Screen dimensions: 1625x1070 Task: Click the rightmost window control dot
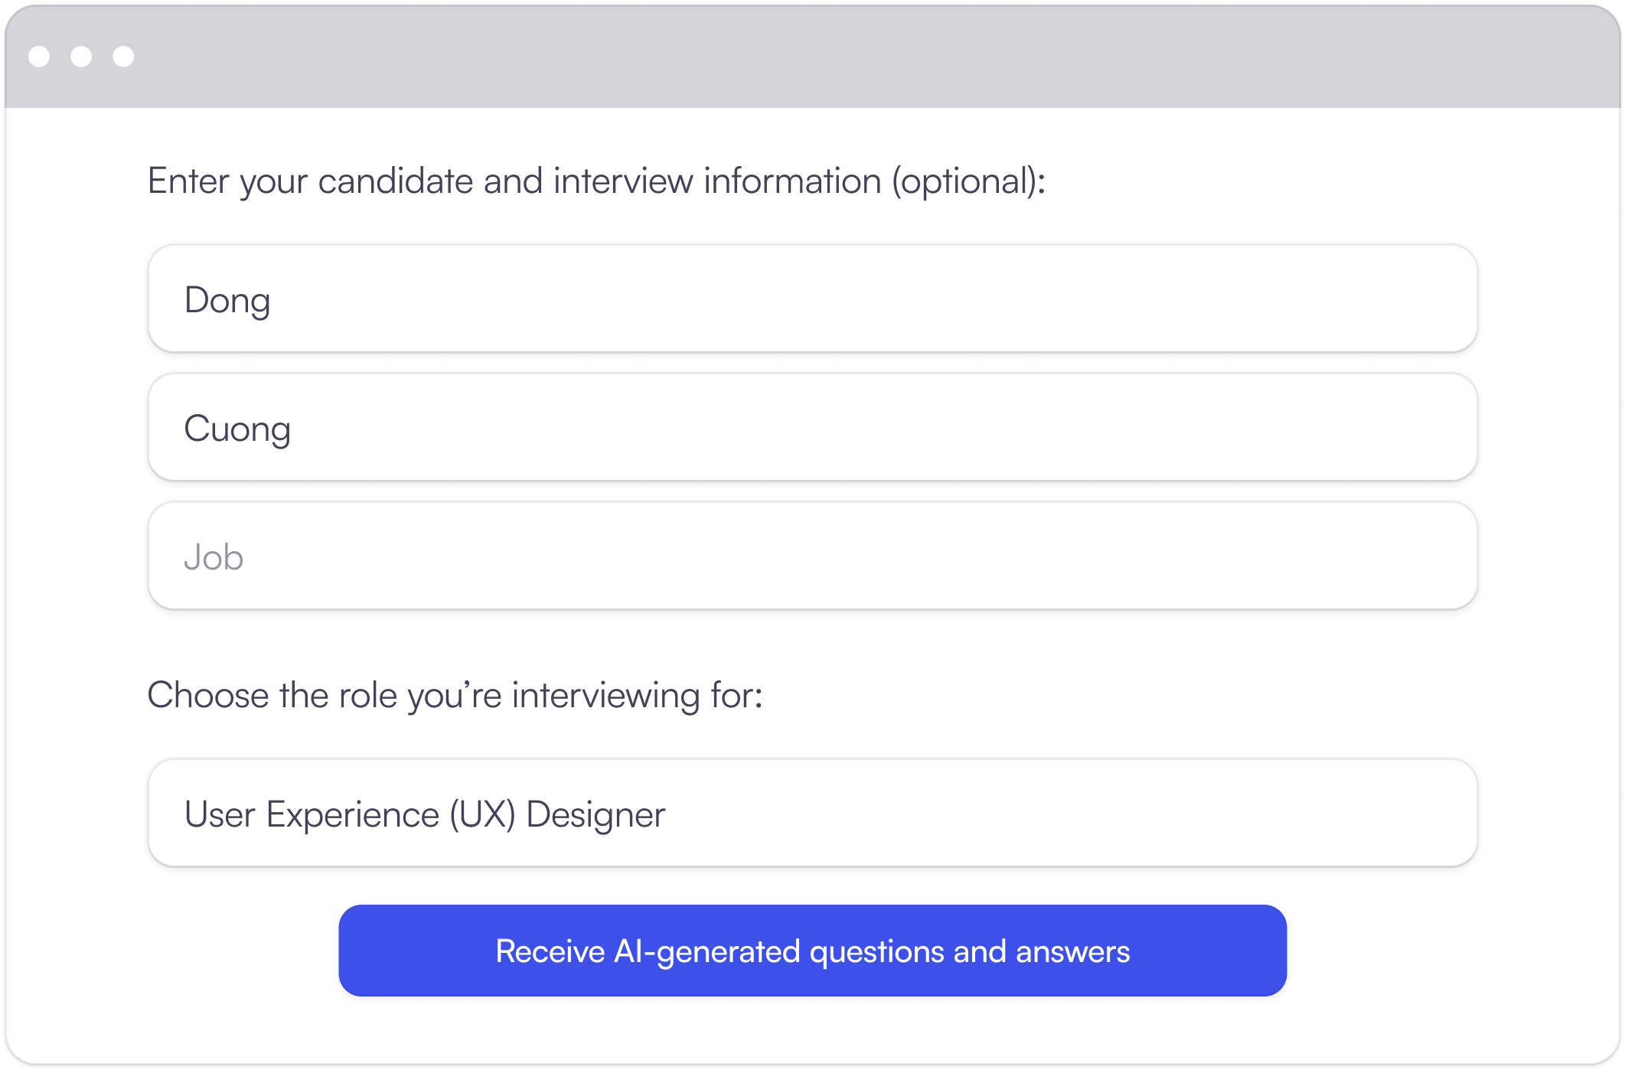123,57
